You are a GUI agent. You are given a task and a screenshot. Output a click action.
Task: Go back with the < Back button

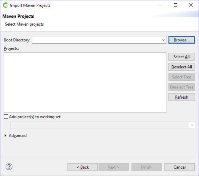click(82, 167)
